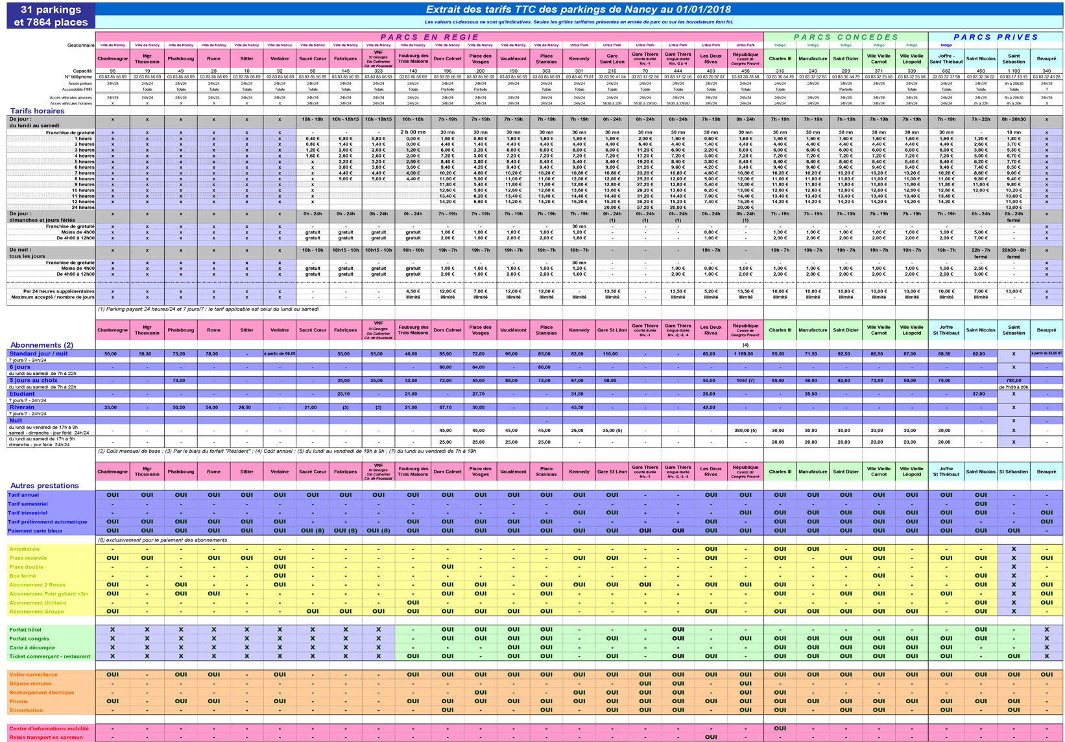Click the "Box fermé" row label
Viewport: 1065px width, 742px height.
pyautogui.click(x=23, y=576)
